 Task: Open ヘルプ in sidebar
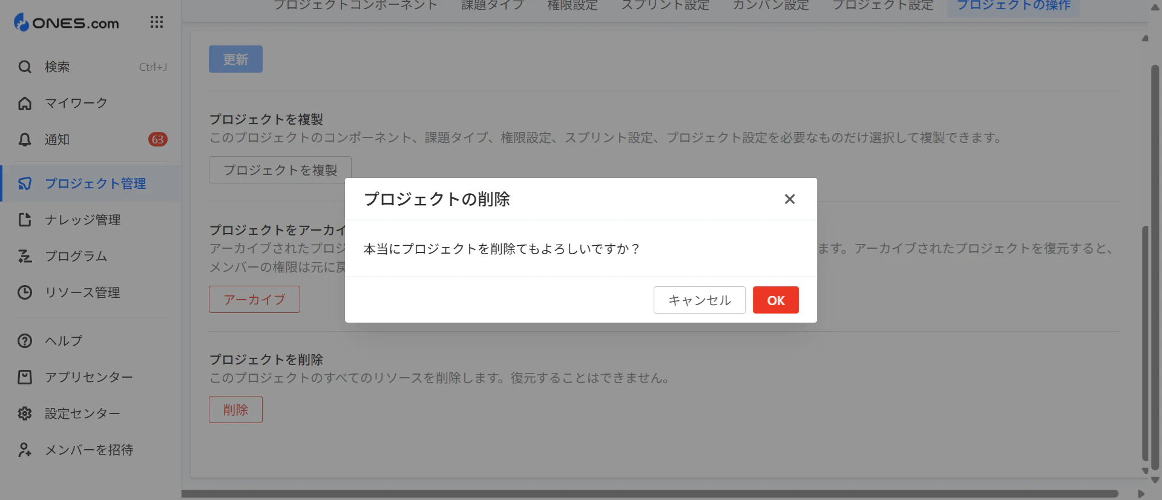tap(91, 341)
